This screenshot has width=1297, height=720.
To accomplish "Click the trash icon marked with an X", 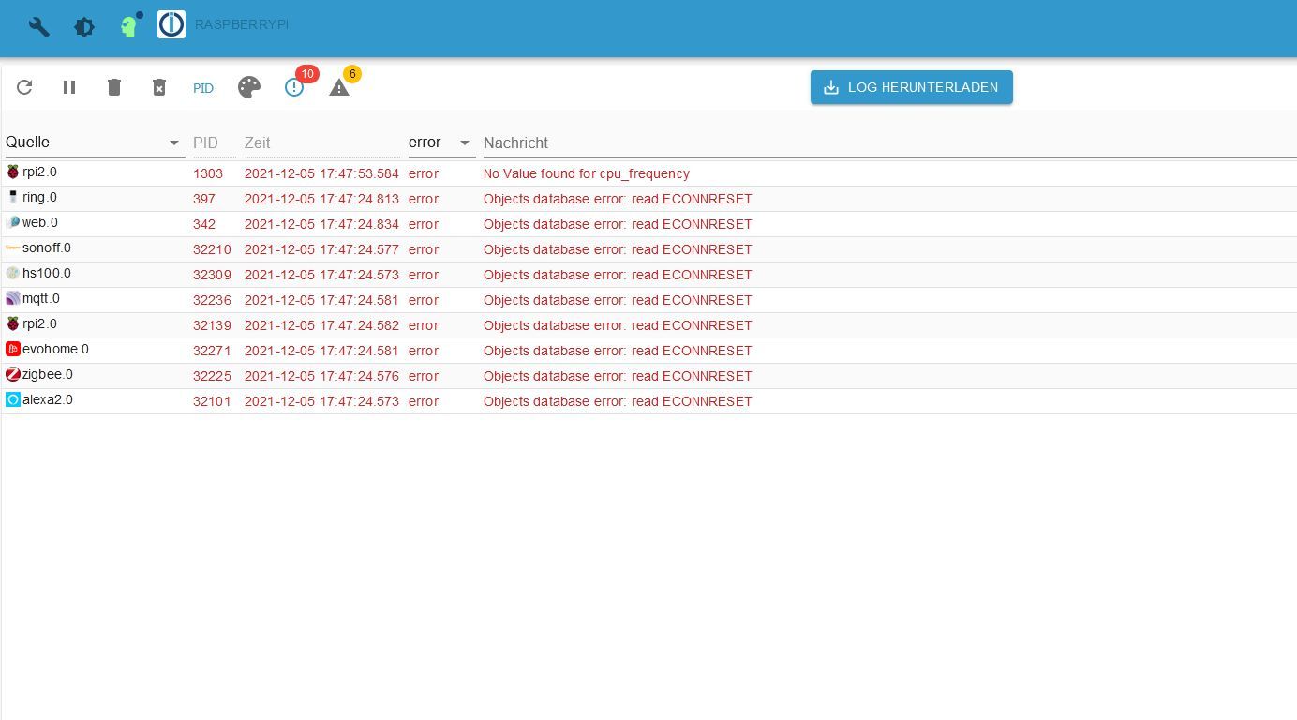I will (159, 87).
